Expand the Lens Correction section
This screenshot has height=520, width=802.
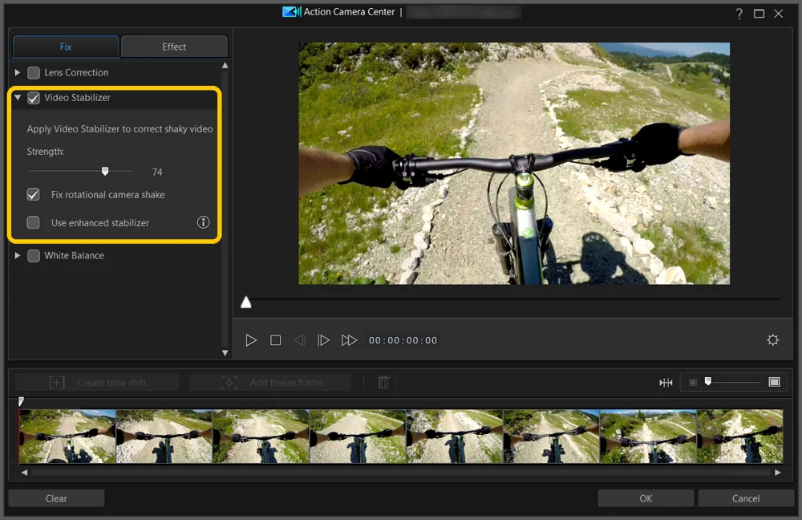pos(18,73)
